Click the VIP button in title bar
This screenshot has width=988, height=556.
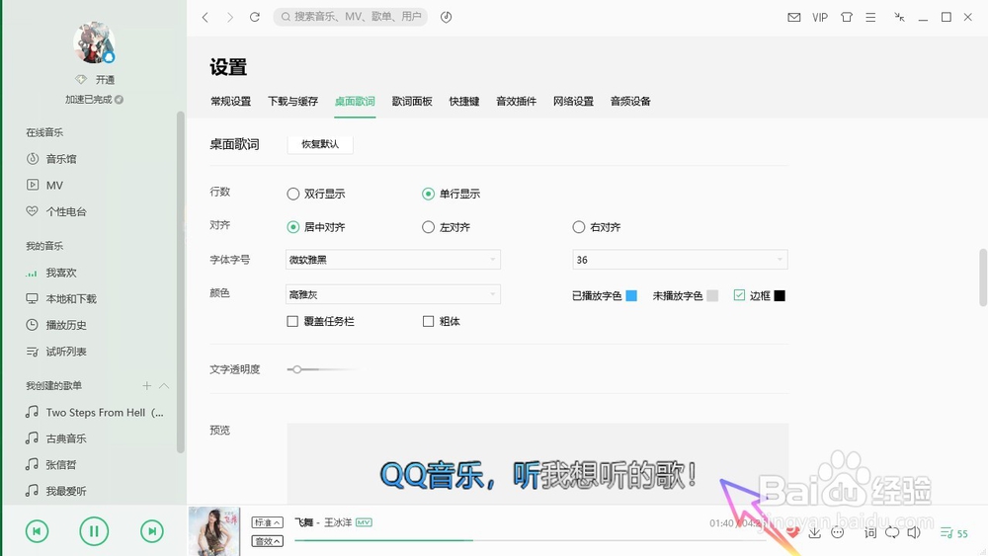[x=820, y=18]
